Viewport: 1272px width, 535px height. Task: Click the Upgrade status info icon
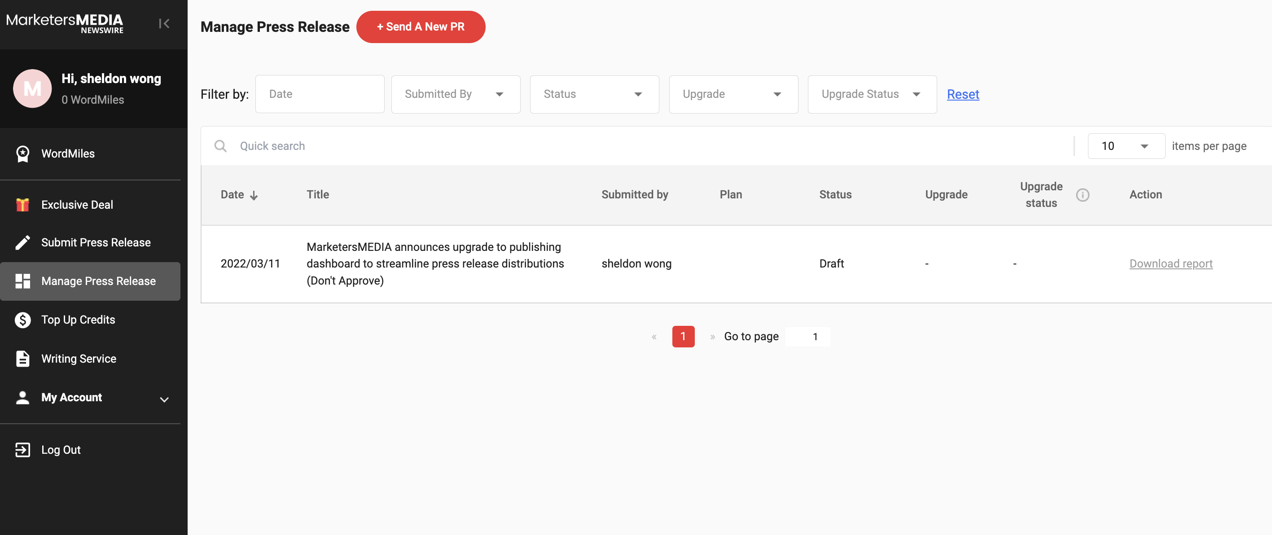pos(1083,195)
